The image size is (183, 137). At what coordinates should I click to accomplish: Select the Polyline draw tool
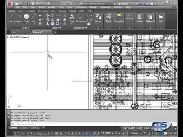pyautogui.click(x=18, y=18)
